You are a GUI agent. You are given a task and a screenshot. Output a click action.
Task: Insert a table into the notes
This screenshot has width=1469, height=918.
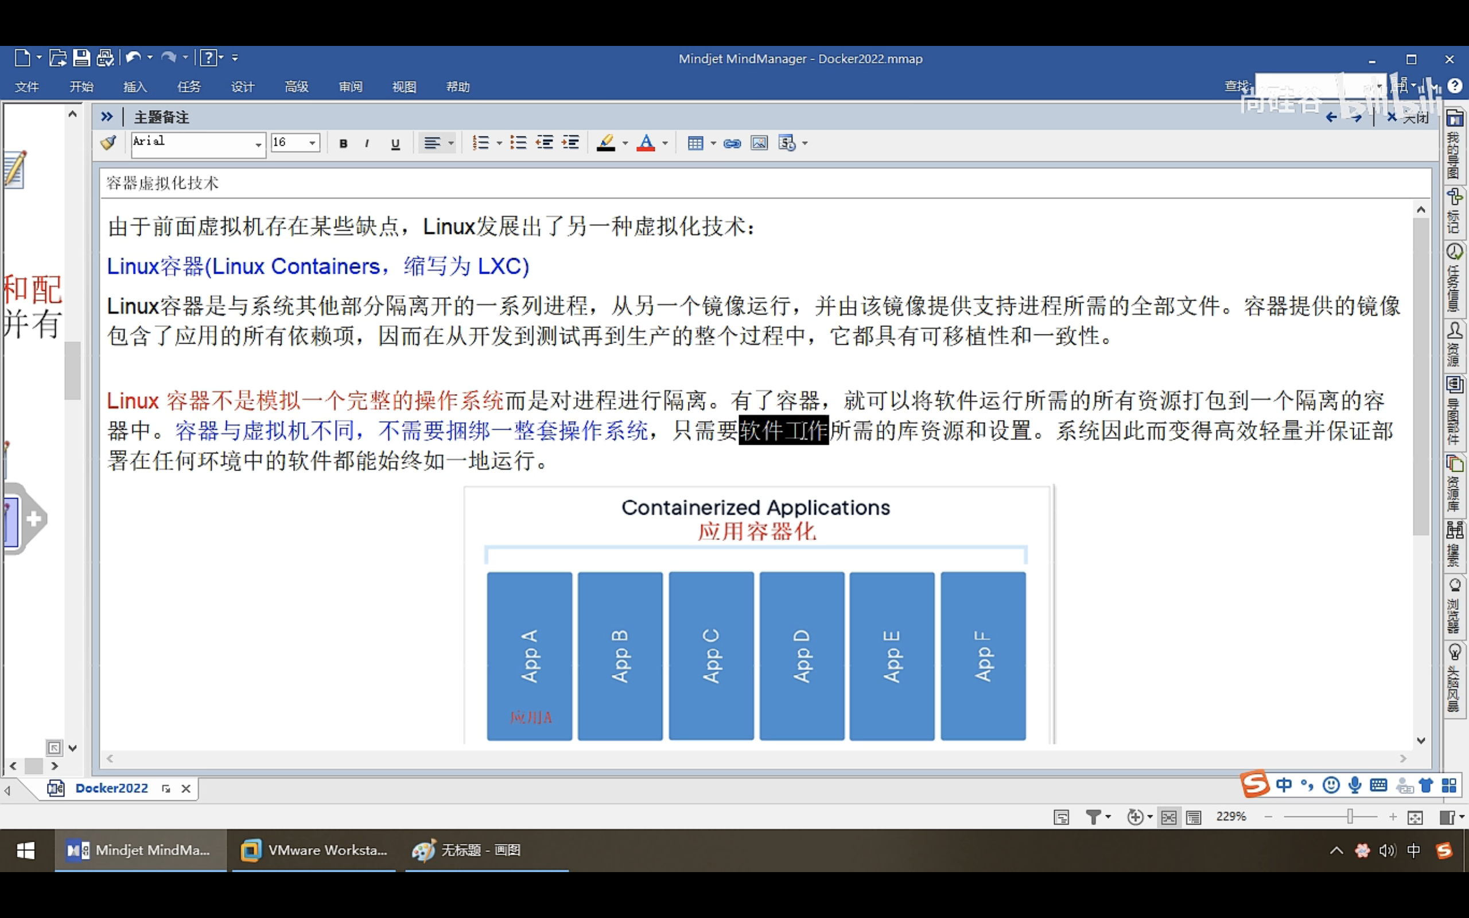(695, 143)
